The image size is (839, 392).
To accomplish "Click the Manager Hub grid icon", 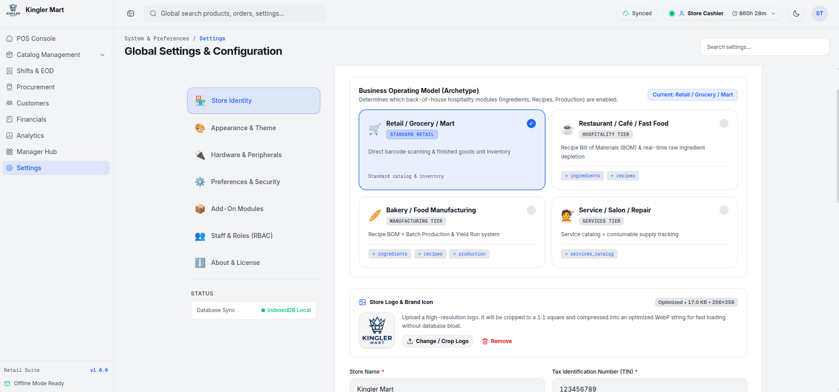I will click(x=9, y=152).
